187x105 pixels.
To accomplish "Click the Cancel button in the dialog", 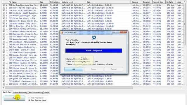I will tap(113, 69).
